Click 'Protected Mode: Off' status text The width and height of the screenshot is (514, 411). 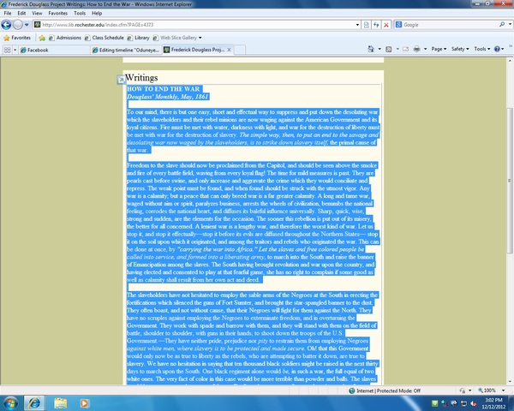398,390
